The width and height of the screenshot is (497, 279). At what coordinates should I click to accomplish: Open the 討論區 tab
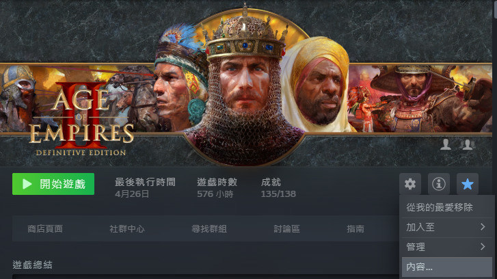[287, 229]
